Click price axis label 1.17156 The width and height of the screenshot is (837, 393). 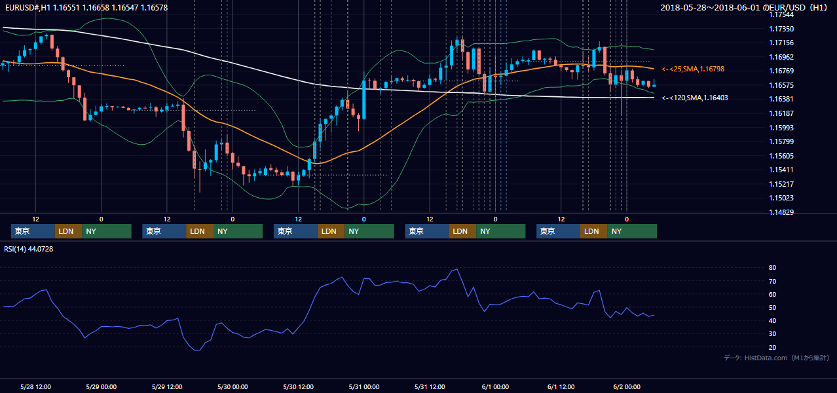(781, 43)
